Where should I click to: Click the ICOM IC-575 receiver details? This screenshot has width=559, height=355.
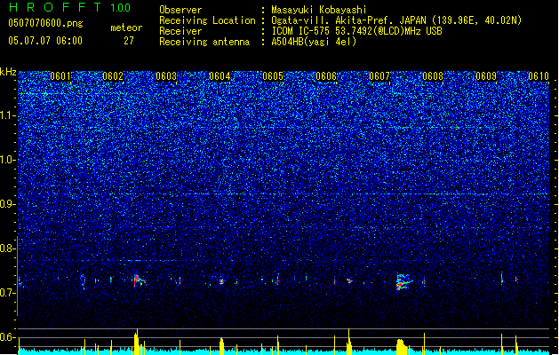pyautogui.click(x=356, y=31)
